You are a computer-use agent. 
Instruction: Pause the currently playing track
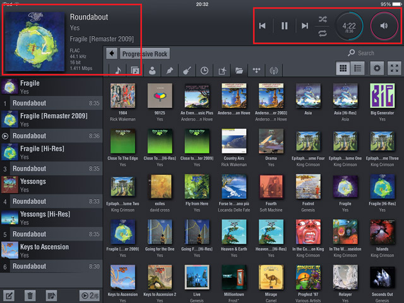[x=284, y=26]
